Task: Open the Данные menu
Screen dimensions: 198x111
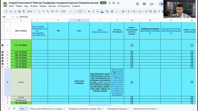Action: (52, 6)
